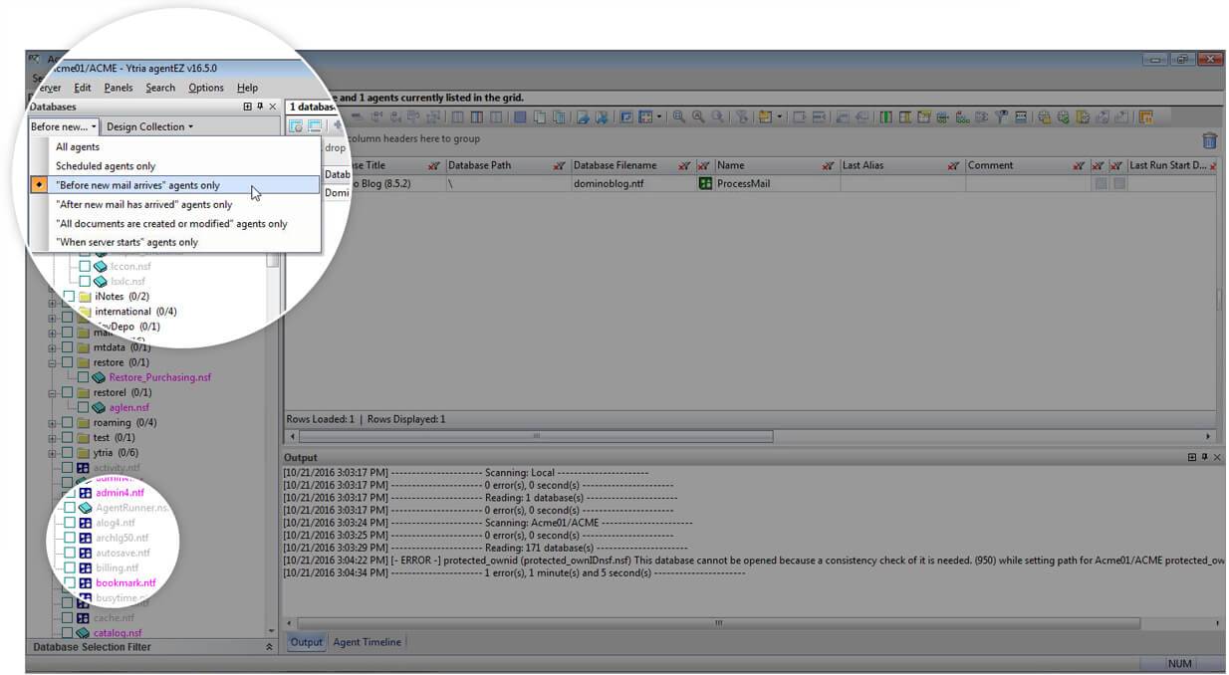Image resolution: width=1229 pixels, height=675 pixels.
Task: Click the pin icon on Output panel header
Action: 1204,457
